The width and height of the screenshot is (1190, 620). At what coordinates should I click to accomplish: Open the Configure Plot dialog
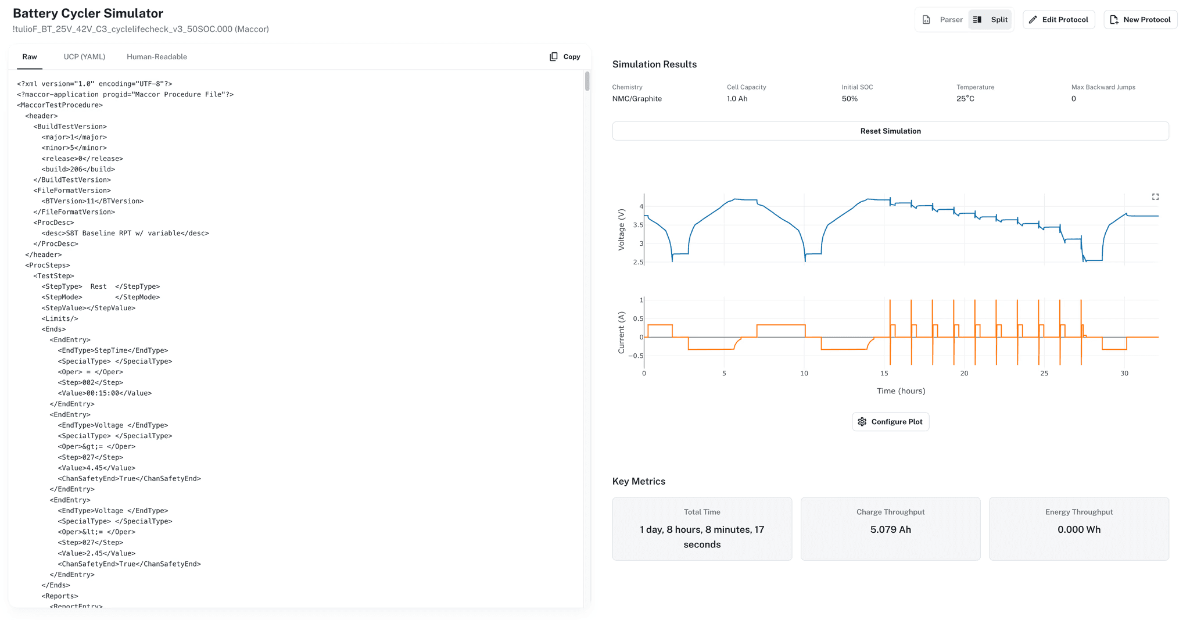pos(890,421)
